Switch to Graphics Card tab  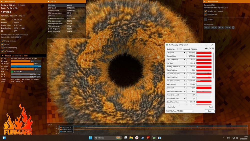171,49
